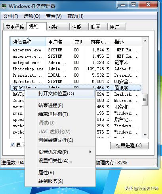This screenshot has height=194, width=162.
Task: Select the Photoshop.exe process row
Action: point(76,69)
